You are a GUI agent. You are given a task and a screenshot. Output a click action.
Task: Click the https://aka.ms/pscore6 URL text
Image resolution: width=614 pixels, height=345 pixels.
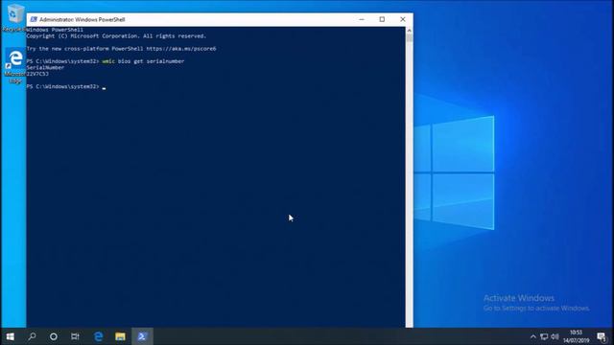tap(181, 49)
